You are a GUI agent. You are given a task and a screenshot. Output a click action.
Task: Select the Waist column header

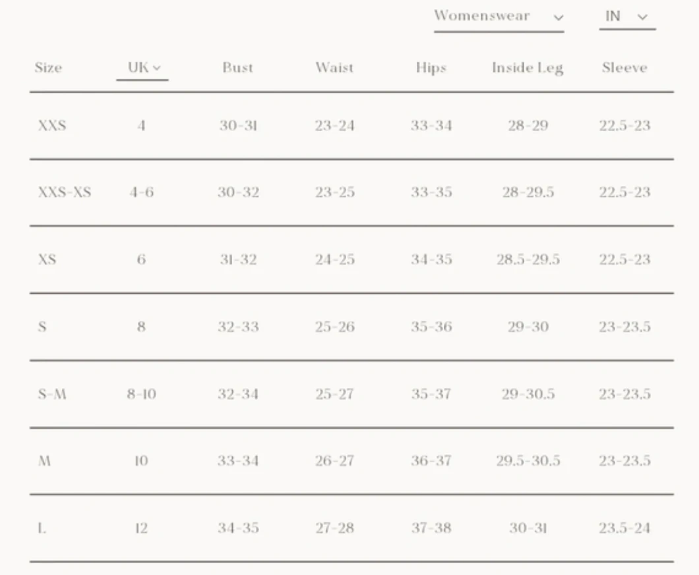point(334,68)
